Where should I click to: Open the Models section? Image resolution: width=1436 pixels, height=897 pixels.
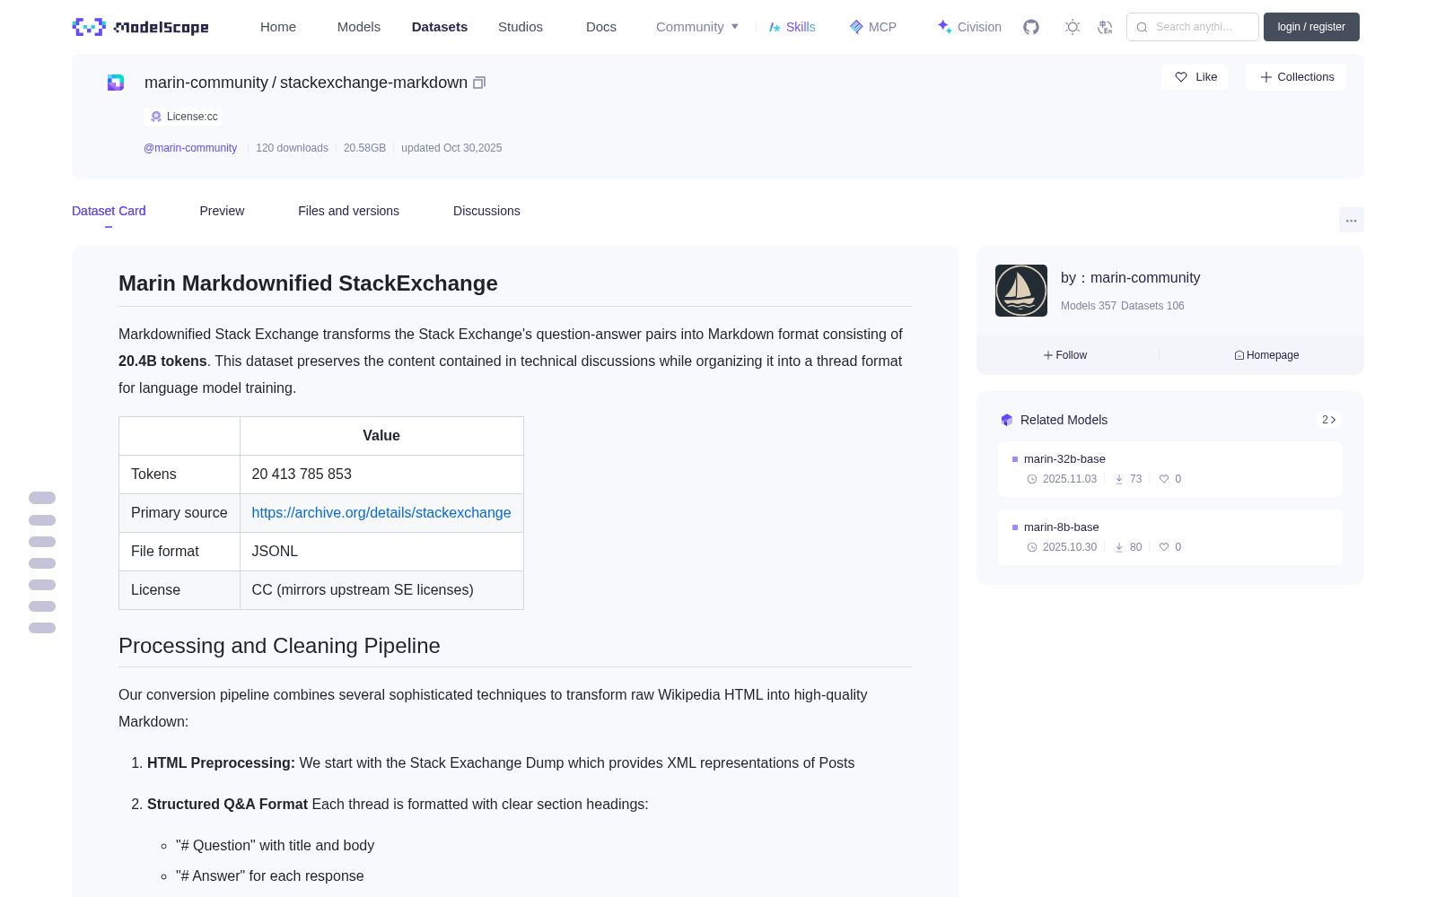tap(359, 27)
